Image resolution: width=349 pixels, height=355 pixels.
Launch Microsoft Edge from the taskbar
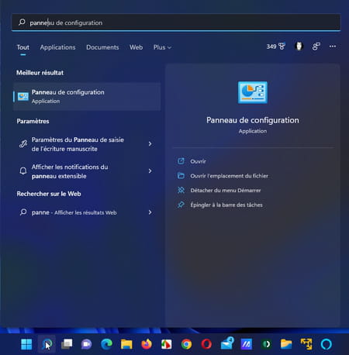106,344
